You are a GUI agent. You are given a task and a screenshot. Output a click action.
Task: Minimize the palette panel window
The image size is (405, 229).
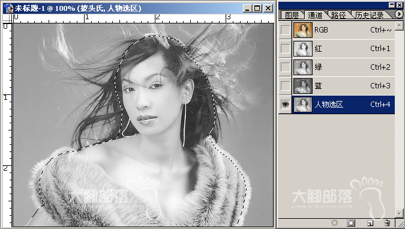tap(392, 5)
